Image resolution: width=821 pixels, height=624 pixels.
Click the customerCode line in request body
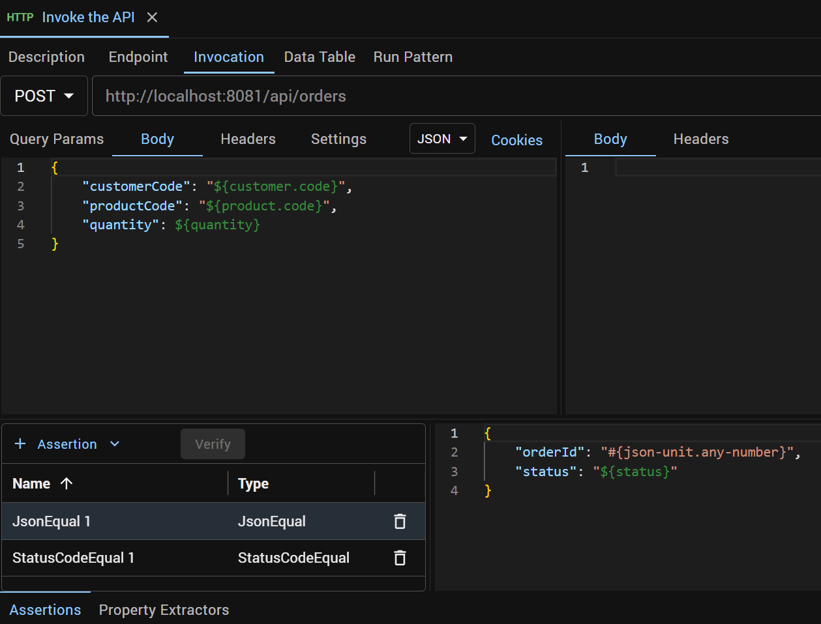pos(217,186)
